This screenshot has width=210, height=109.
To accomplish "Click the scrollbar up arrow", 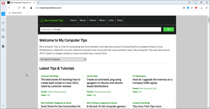I will 208,17.
